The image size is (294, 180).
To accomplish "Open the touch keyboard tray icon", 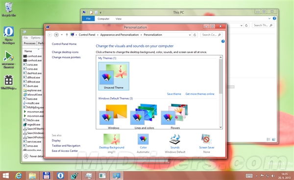I will 249,176.
